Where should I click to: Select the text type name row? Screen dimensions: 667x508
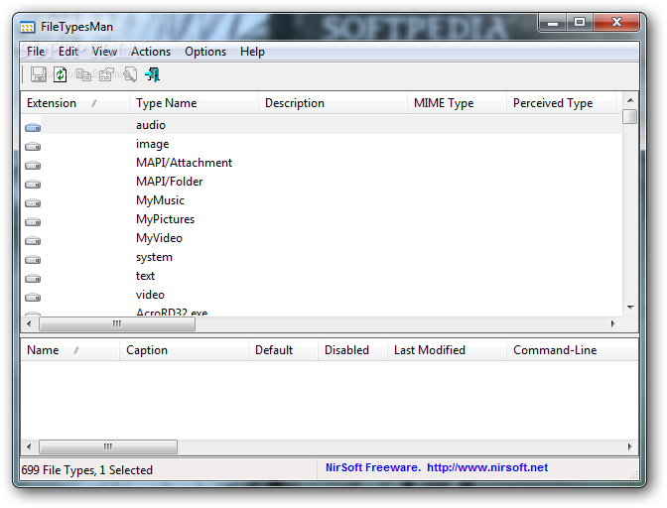click(x=145, y=276)
